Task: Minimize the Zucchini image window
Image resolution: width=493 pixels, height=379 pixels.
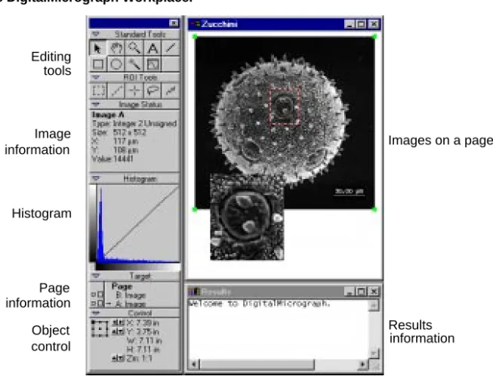Action: pyautogui.click(x=350, y=24)
